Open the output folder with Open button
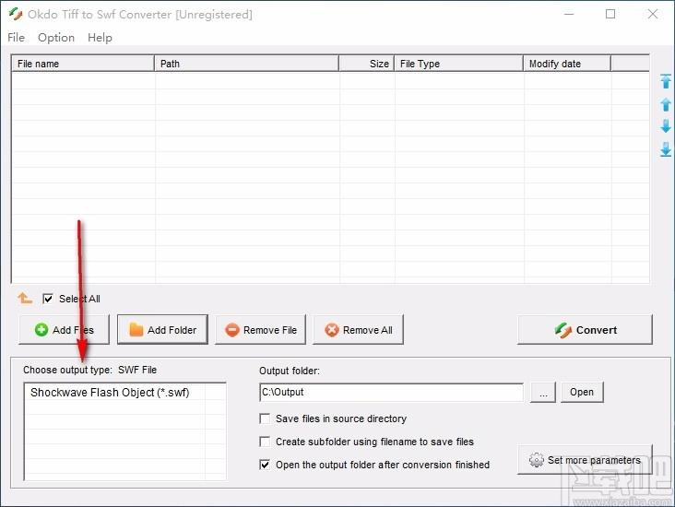The height and width of the screenshot is (507, 675). pyautogui.click(x=582, y=392)
